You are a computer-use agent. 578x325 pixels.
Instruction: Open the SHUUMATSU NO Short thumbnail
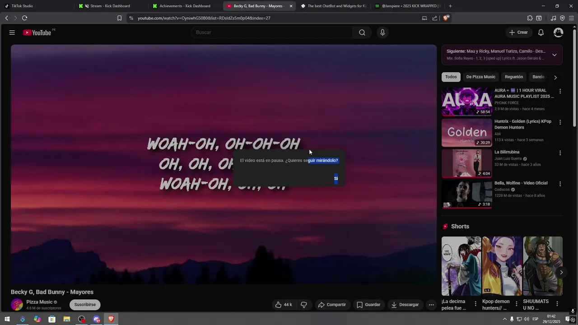pos(543,266)
